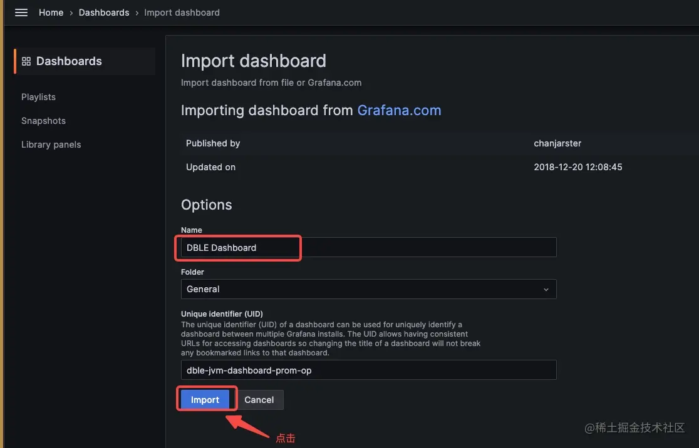Click the date 2018-12-20 12:08:45
The image size is (699, 448).
[577, 167]
